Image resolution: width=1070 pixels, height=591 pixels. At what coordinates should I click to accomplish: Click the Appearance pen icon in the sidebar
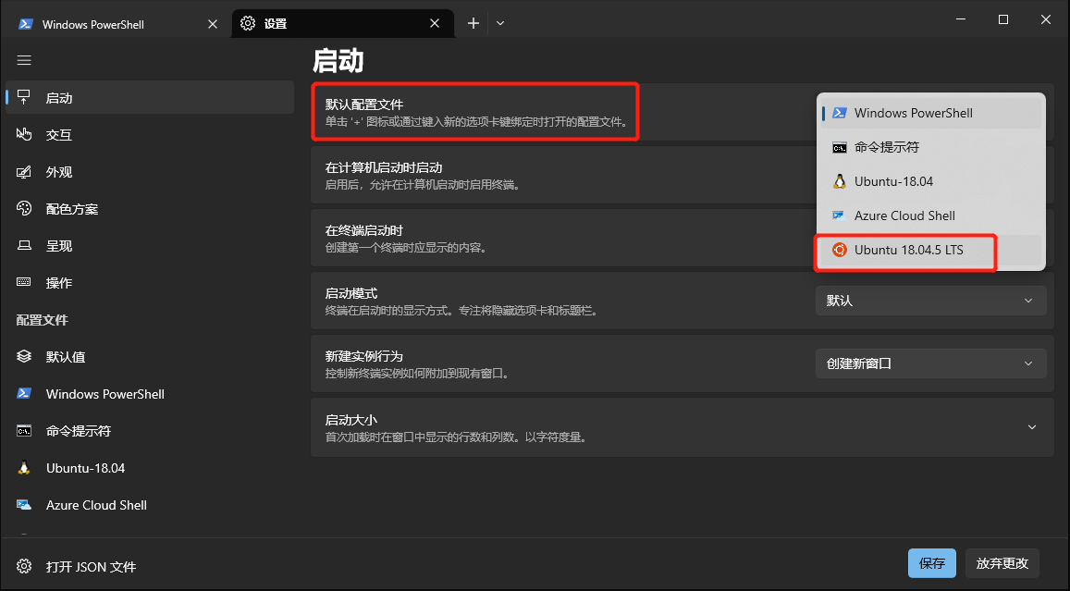click(x=24, y=172)
